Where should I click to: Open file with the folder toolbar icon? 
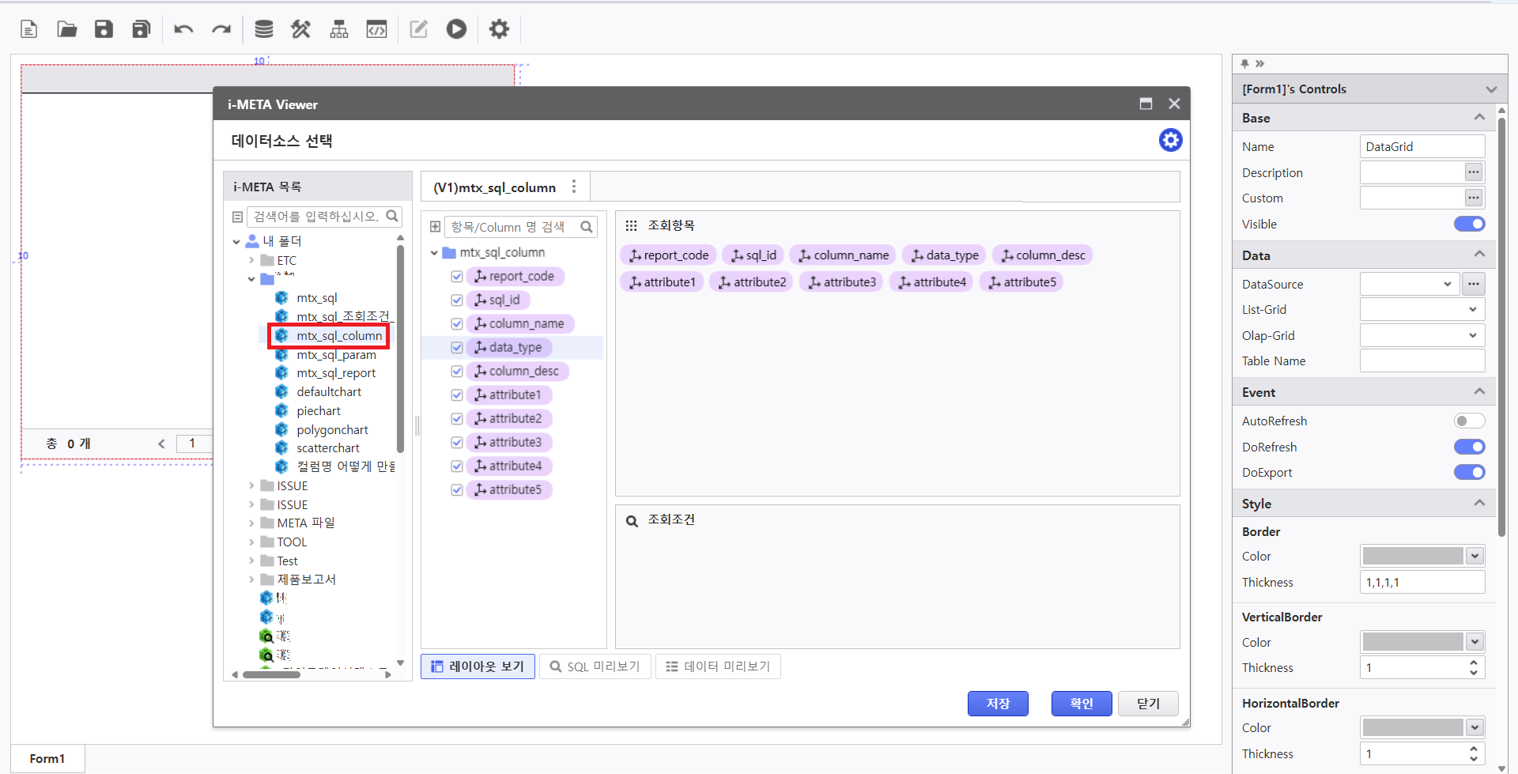point(67,29)
